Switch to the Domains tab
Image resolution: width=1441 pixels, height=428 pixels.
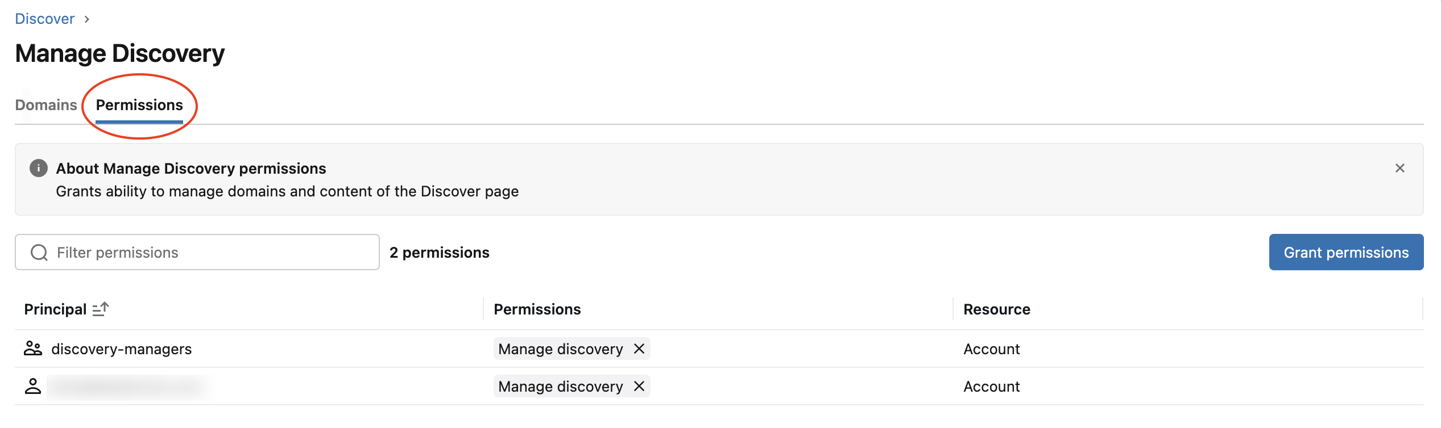tap(46, 104)
